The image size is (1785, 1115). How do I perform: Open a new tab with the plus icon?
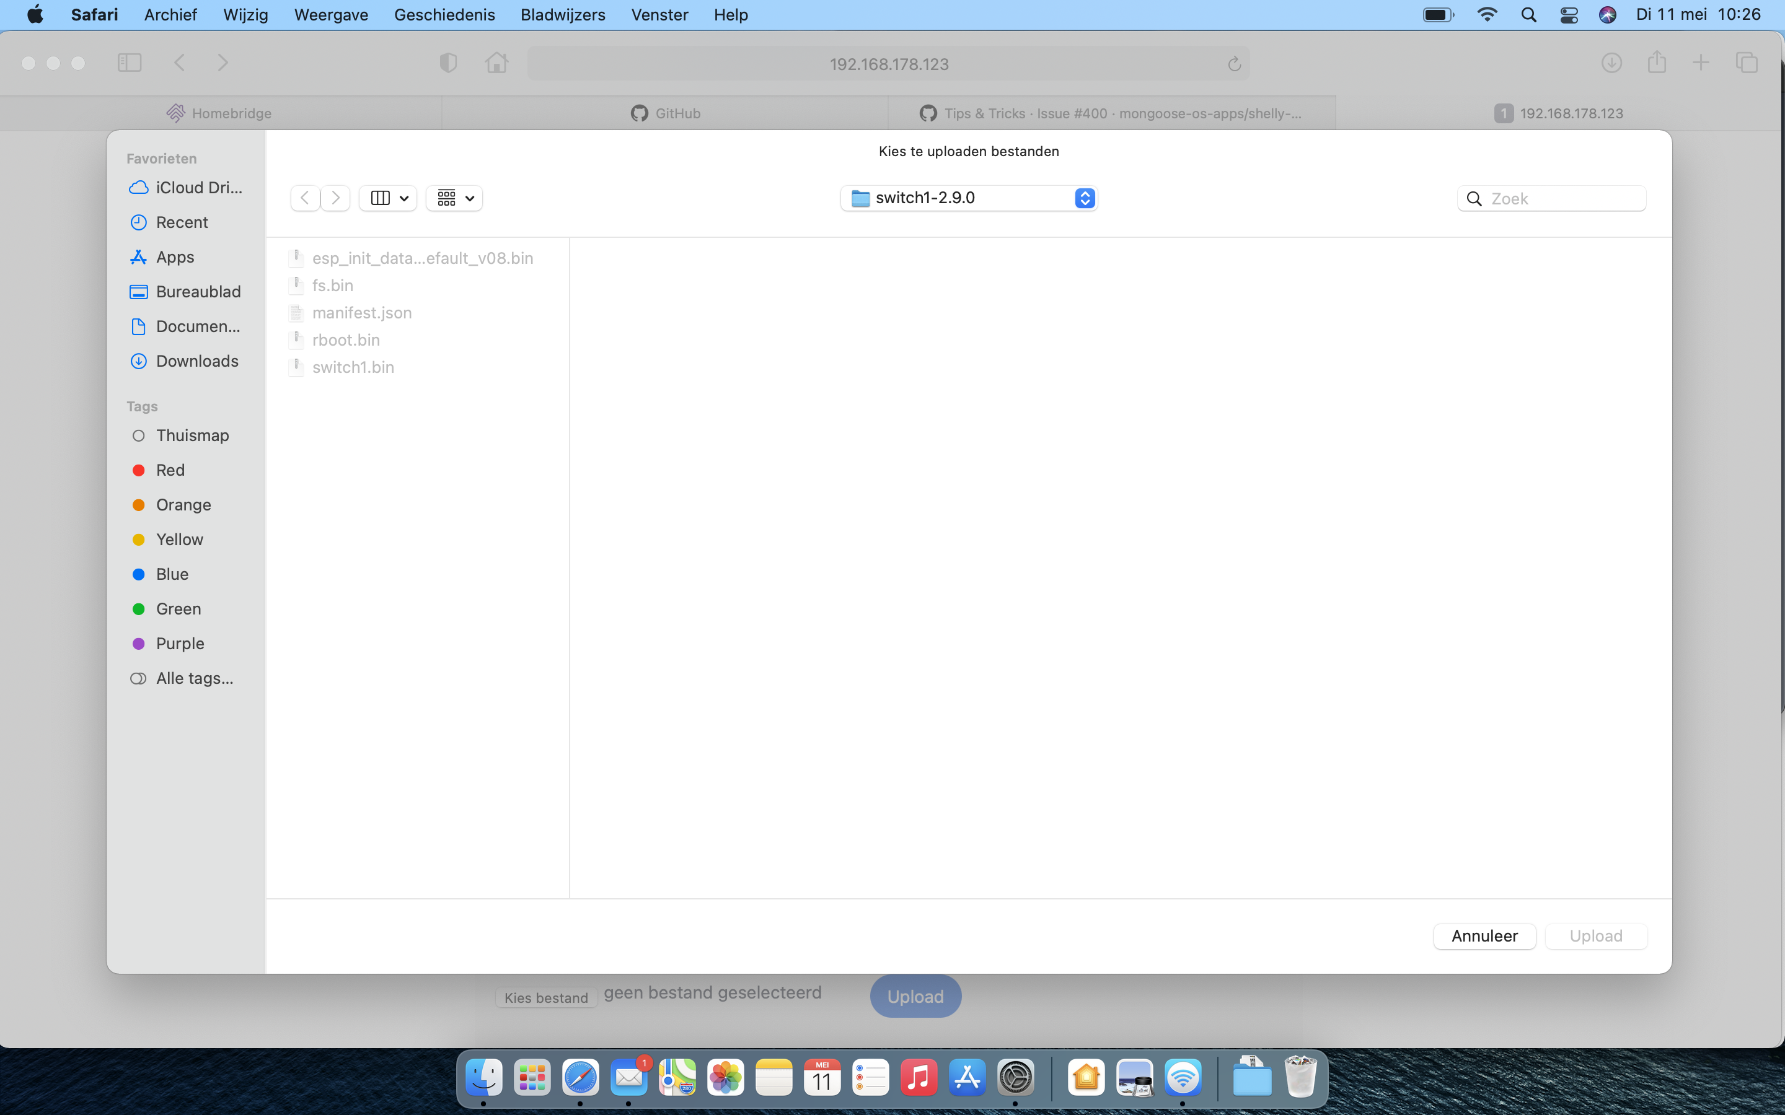tap(1701, 63)
